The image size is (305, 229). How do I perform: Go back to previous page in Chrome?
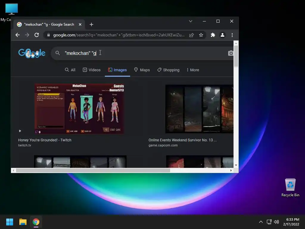click(x=18, y=35)
